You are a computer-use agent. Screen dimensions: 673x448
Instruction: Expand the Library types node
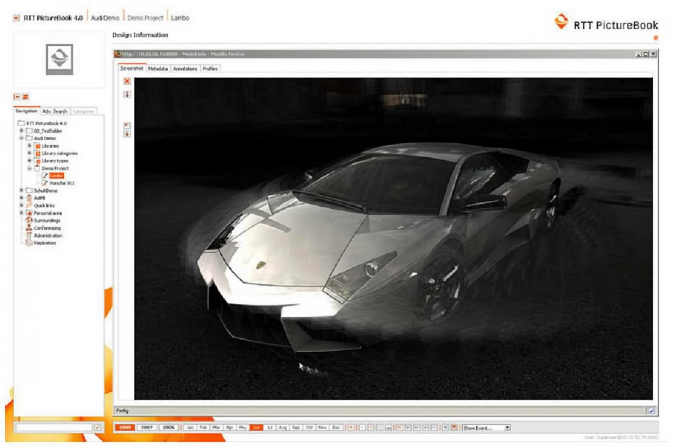30,160
